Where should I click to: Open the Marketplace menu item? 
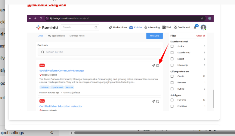click(118, 27)
